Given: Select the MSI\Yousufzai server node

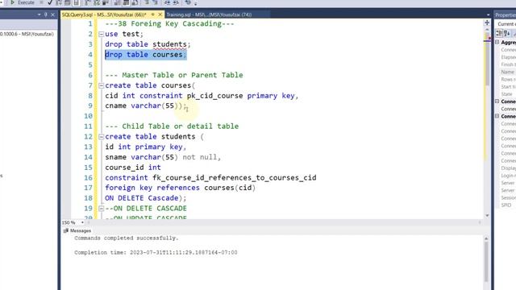Looking at the screenshot, I should click(x=27, y=34).
